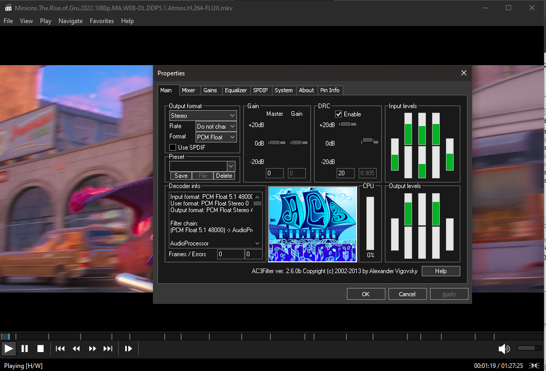
Task: Click the Help button in Properties
Action: pyautogui.click(x=440, y=271)
